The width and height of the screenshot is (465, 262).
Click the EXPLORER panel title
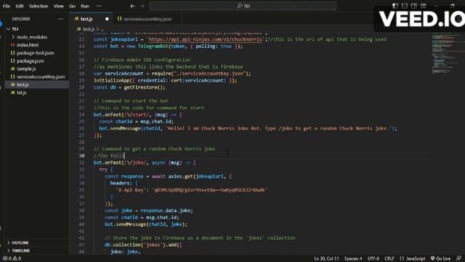click(x=21, y=19)
